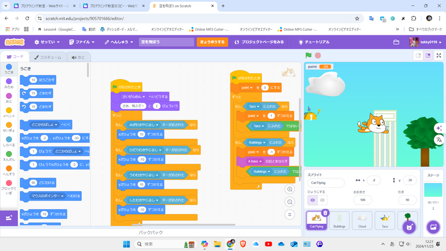
Task: Zoom in the code workspace
Action: (290, 189)
